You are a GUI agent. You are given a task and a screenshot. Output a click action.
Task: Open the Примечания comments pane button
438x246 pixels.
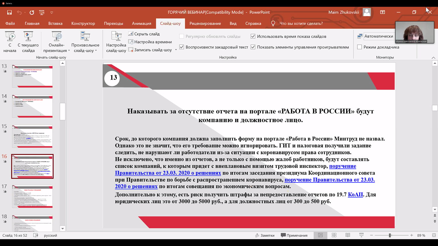294,235
